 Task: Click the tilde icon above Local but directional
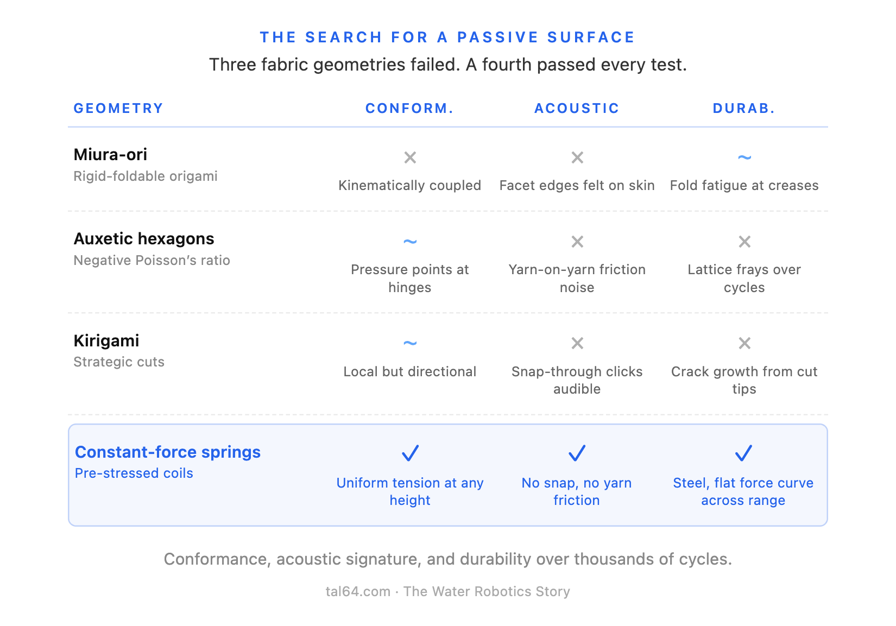pyautogui.click(x=410, y=343)
